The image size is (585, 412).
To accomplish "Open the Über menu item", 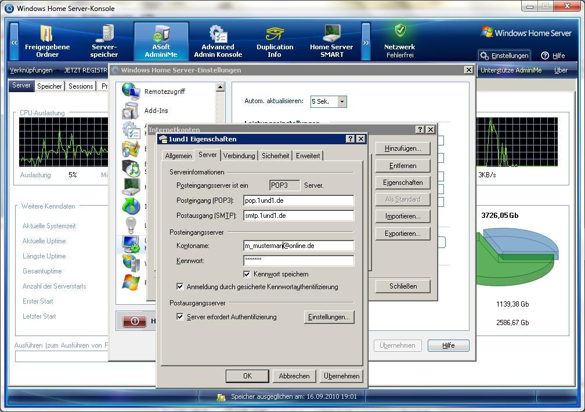I will (561, 70).
